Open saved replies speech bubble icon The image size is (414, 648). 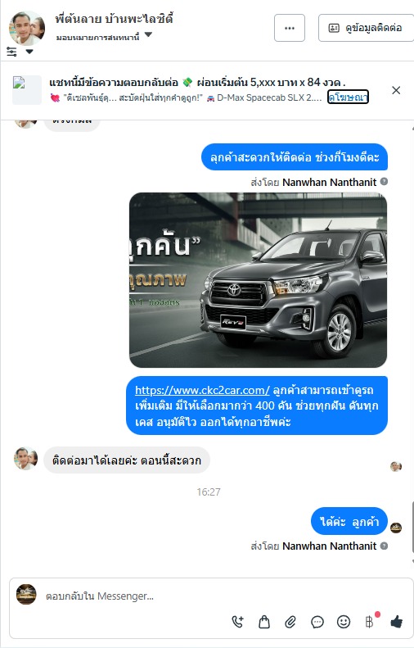coord(317,622)
